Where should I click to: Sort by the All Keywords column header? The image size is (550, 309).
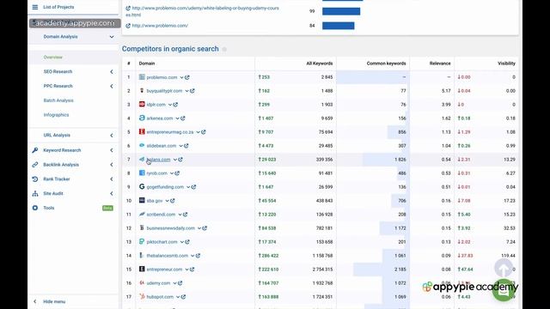coord(319,64)
